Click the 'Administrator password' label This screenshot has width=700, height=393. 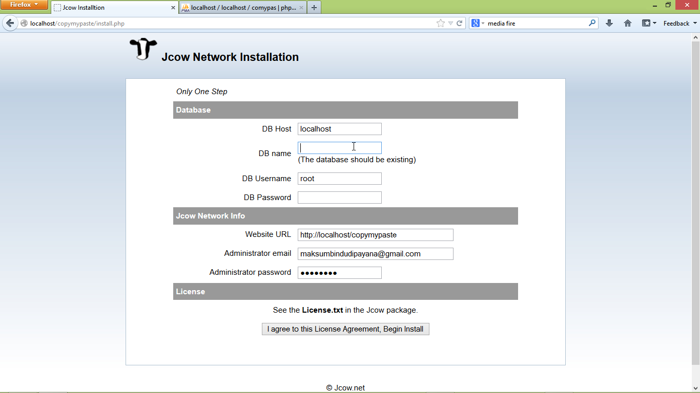(x=250, y=272)
